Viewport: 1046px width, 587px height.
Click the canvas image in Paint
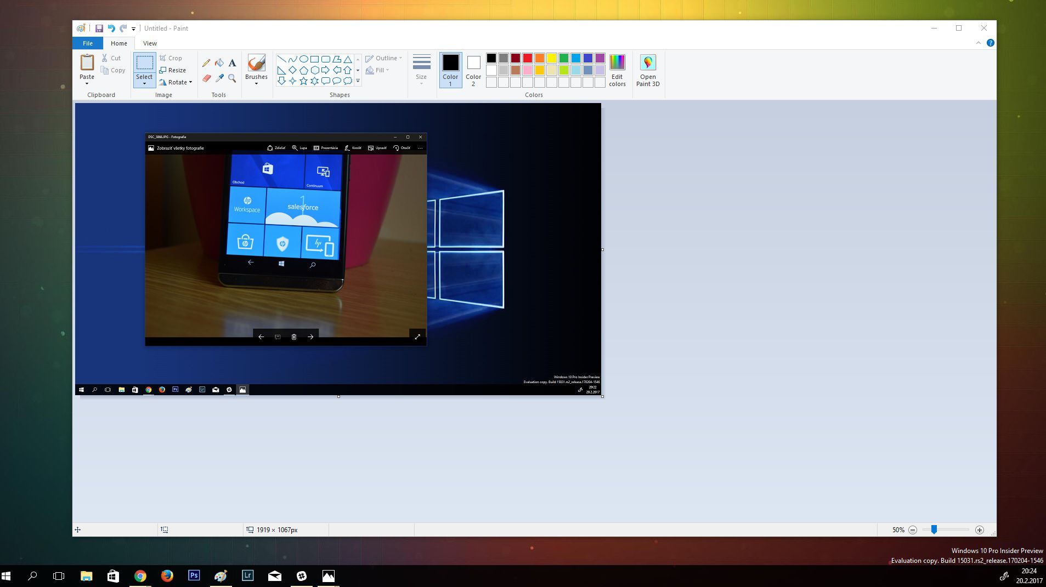coord(338,249)
